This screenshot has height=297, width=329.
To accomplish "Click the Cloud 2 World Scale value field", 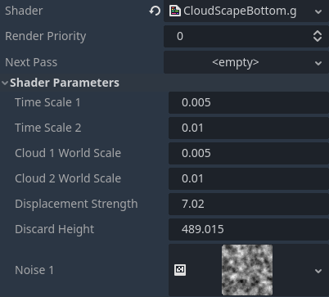I will [x=249, y=178].
